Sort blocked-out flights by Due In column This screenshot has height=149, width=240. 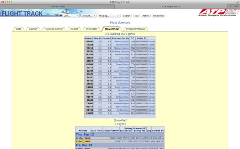click(x=98, y=38)
